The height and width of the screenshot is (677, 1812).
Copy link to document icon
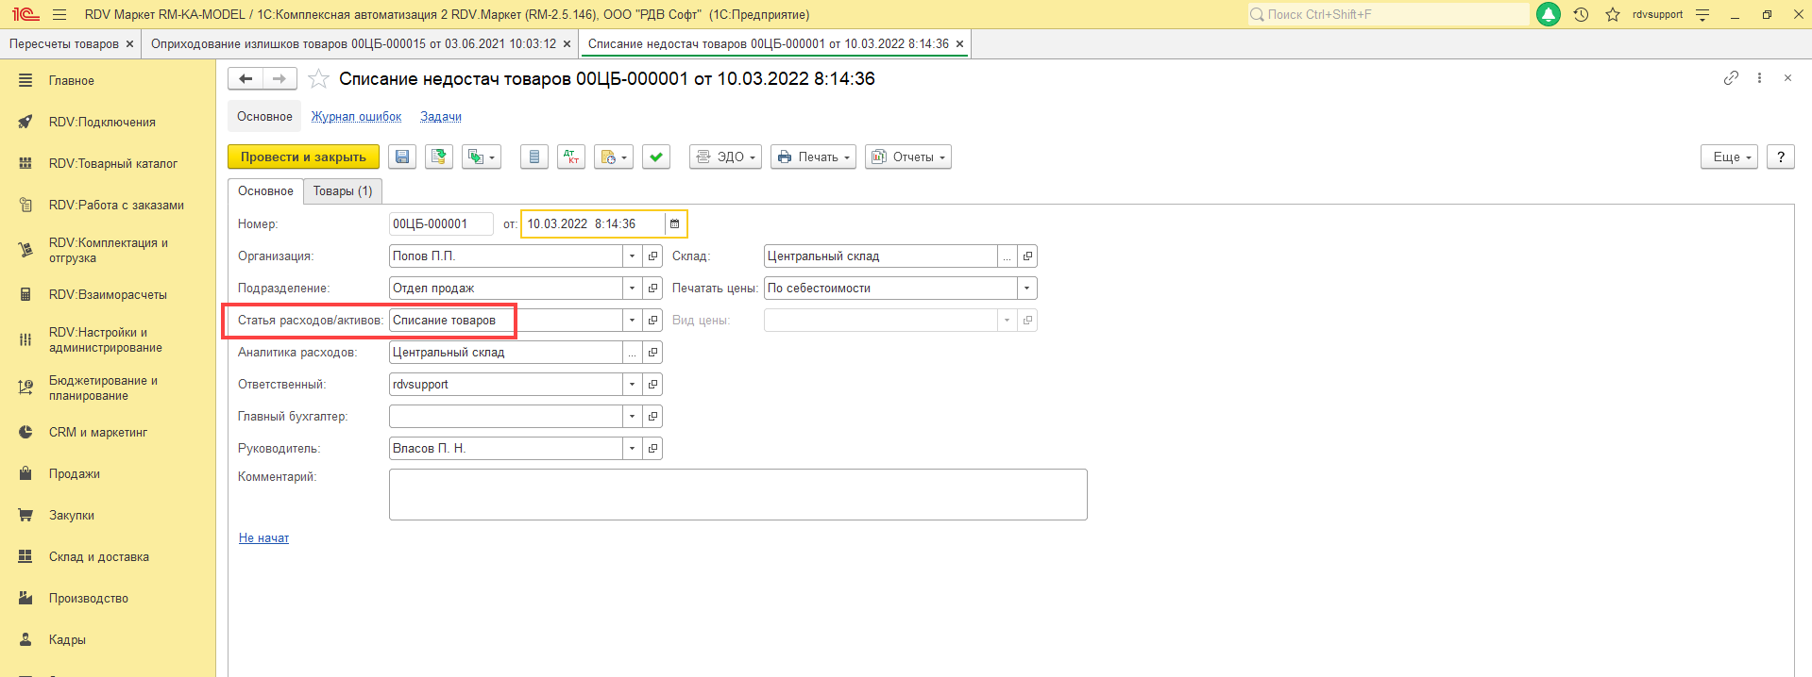click(x=1731, y=78)
